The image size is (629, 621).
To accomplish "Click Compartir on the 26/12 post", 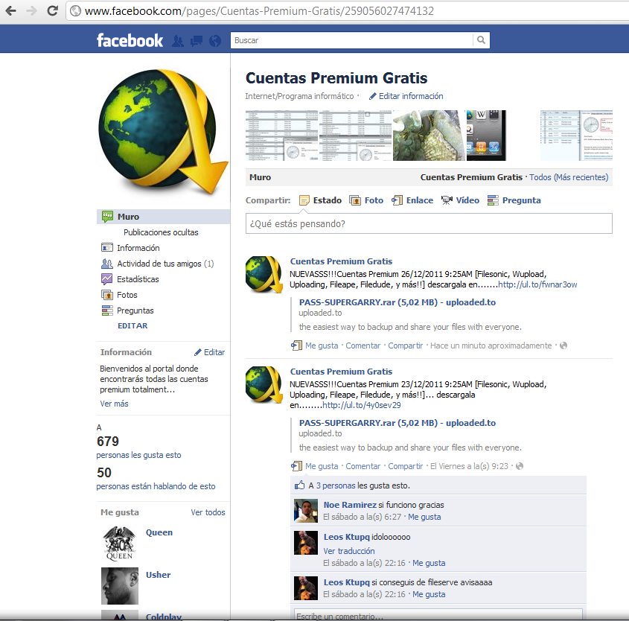I will 405,345.
